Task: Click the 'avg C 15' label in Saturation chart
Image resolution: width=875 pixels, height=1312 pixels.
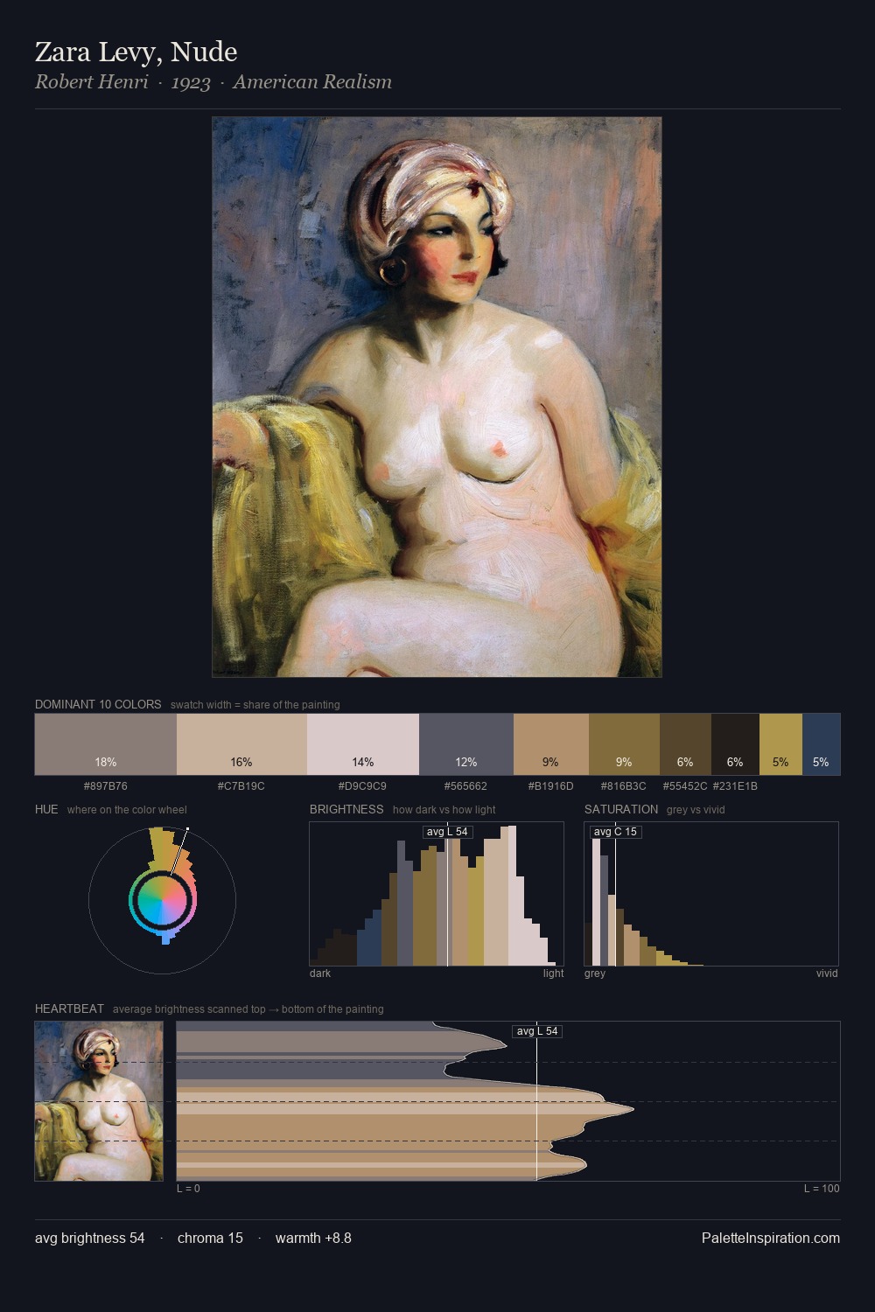Action: (x=615, y=832)
